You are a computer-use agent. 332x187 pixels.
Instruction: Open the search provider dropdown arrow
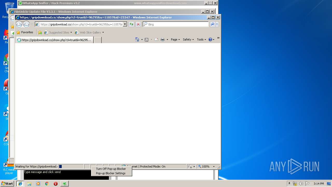click(x=217, y=24)
